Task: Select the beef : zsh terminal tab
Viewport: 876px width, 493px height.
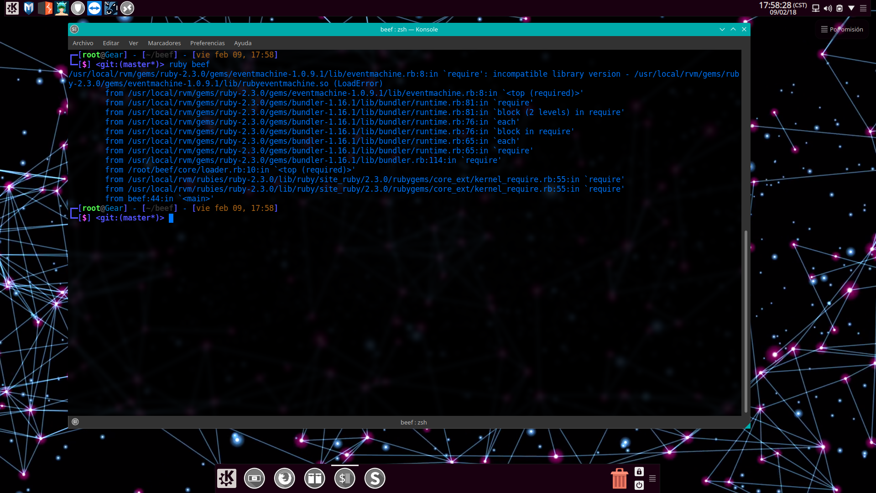Action: point(413,422)
